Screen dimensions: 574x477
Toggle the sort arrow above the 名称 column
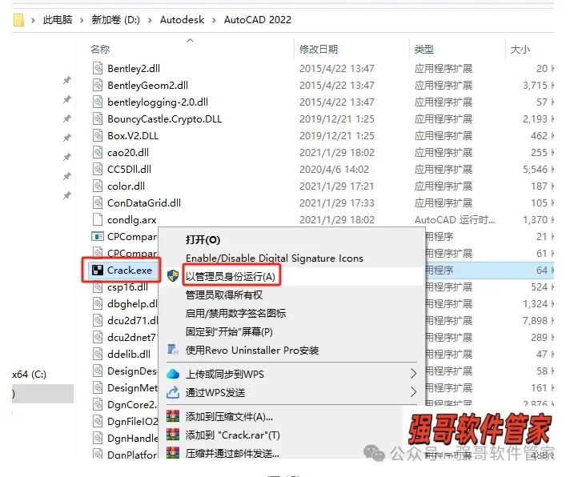(x=190, y=40)
